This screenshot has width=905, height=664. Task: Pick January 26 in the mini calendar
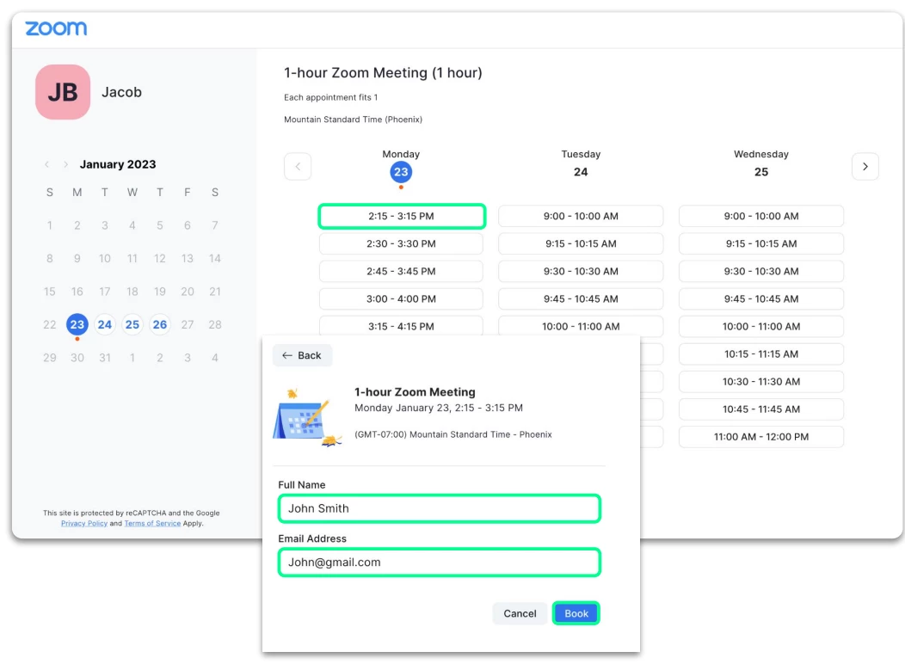tap(160, 325)
